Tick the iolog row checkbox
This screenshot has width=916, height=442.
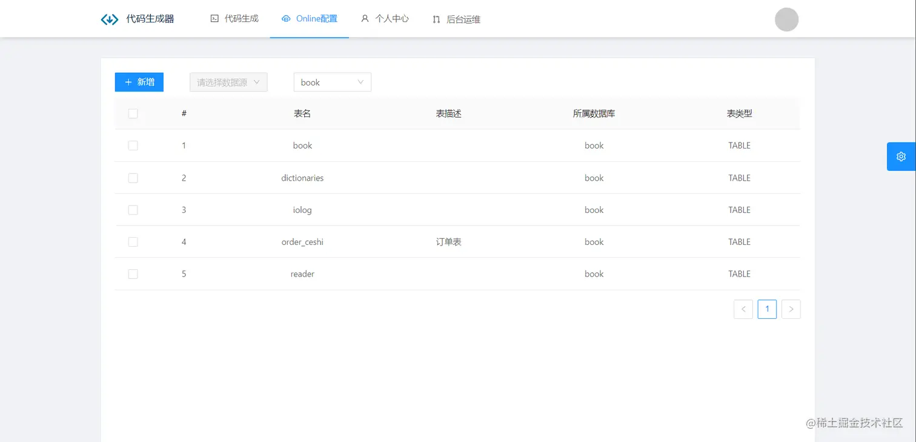point(133,210)
